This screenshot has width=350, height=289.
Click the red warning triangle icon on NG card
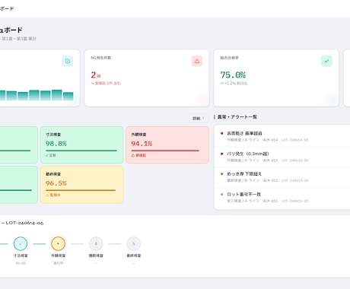(197, 61)
